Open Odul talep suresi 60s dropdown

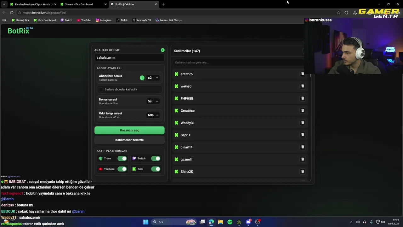[153, 115]
